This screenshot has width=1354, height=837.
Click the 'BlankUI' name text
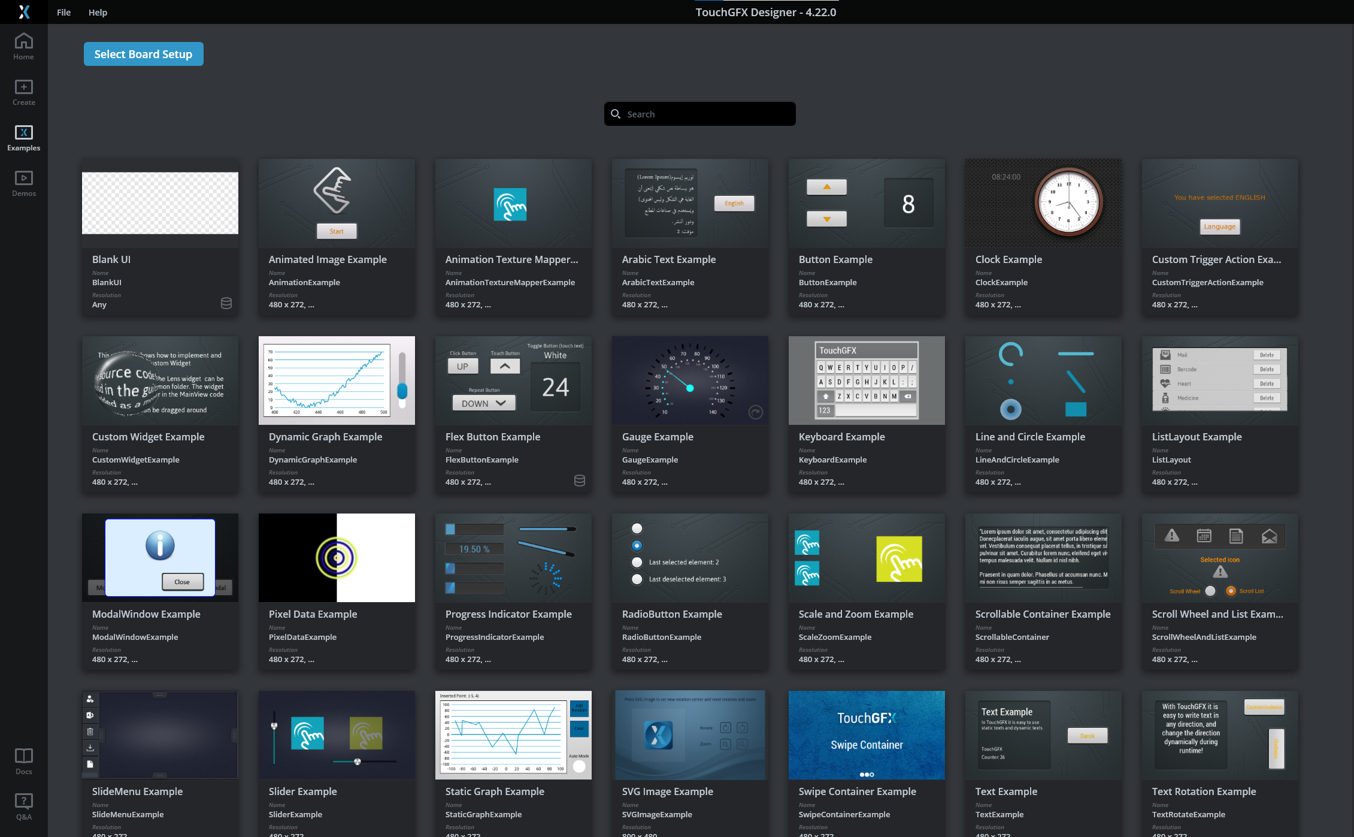[107, 282]
